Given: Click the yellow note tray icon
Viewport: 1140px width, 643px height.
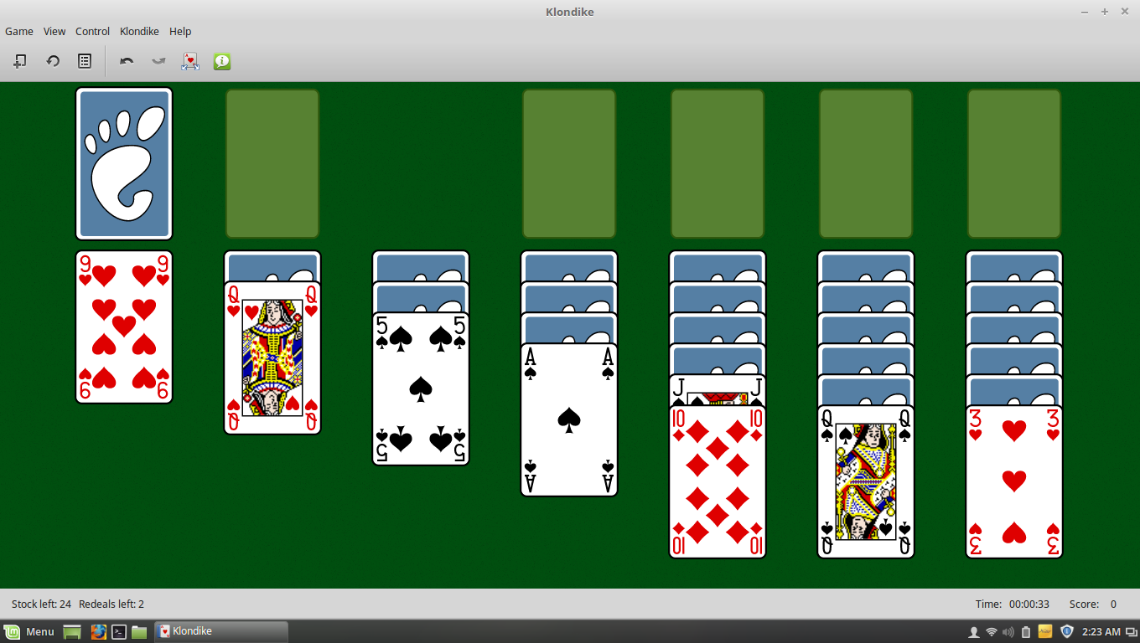Looking at the screenshot, I should (1045, 631).
